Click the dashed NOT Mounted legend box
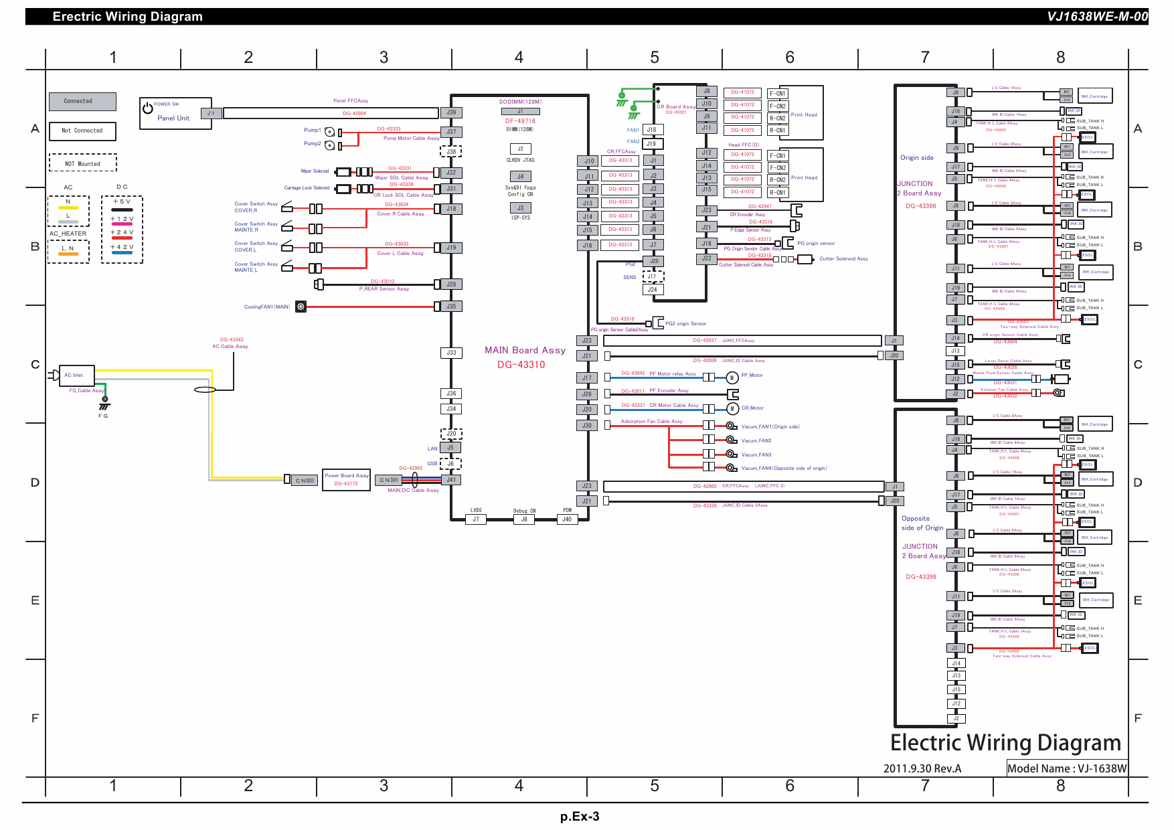 pyautogui.click(x=82, y=163)
